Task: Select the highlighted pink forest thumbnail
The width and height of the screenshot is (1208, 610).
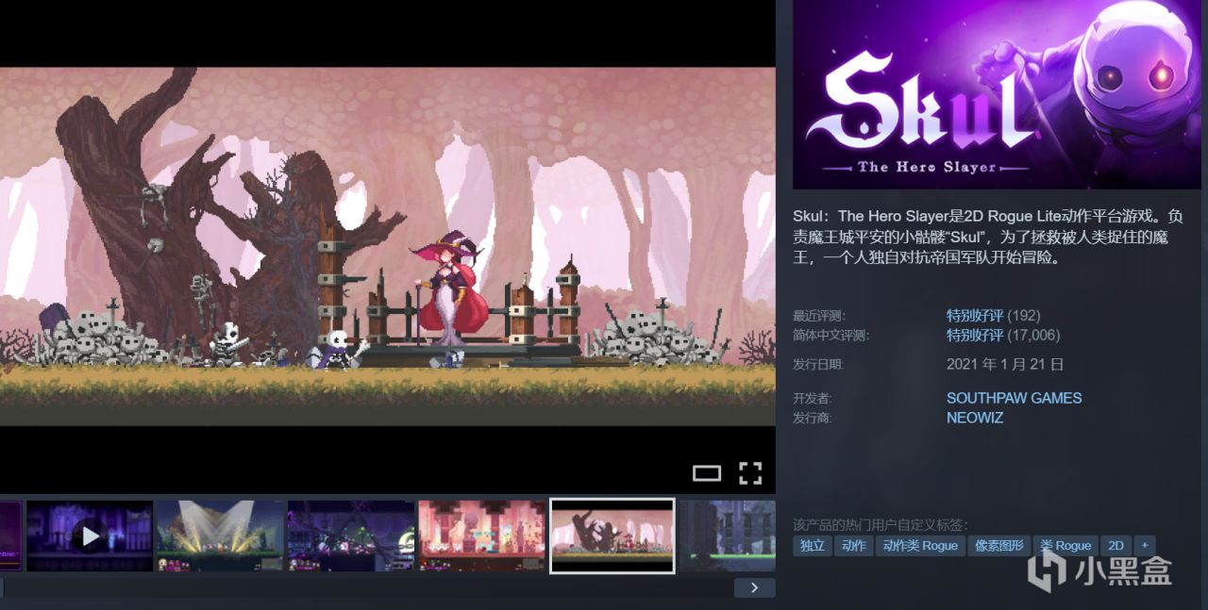Action: pos(612,536)
